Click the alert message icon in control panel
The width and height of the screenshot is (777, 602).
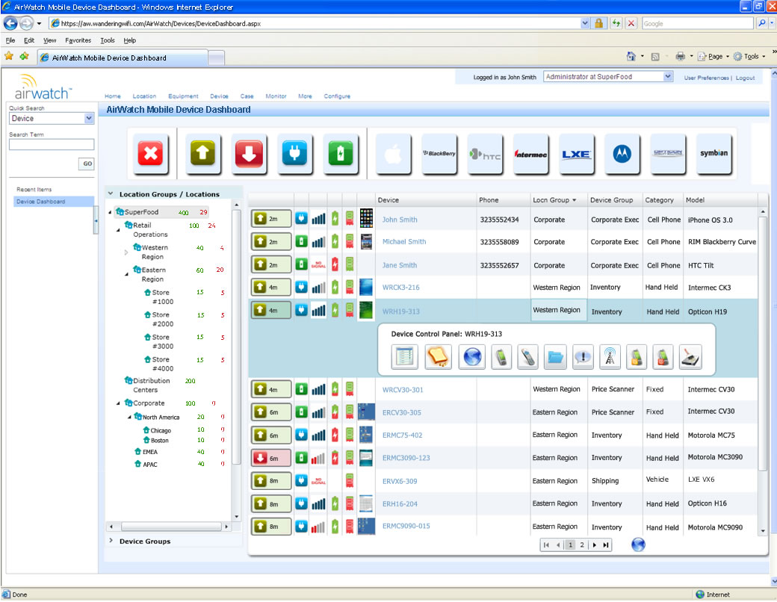click(x=582, y=357)
